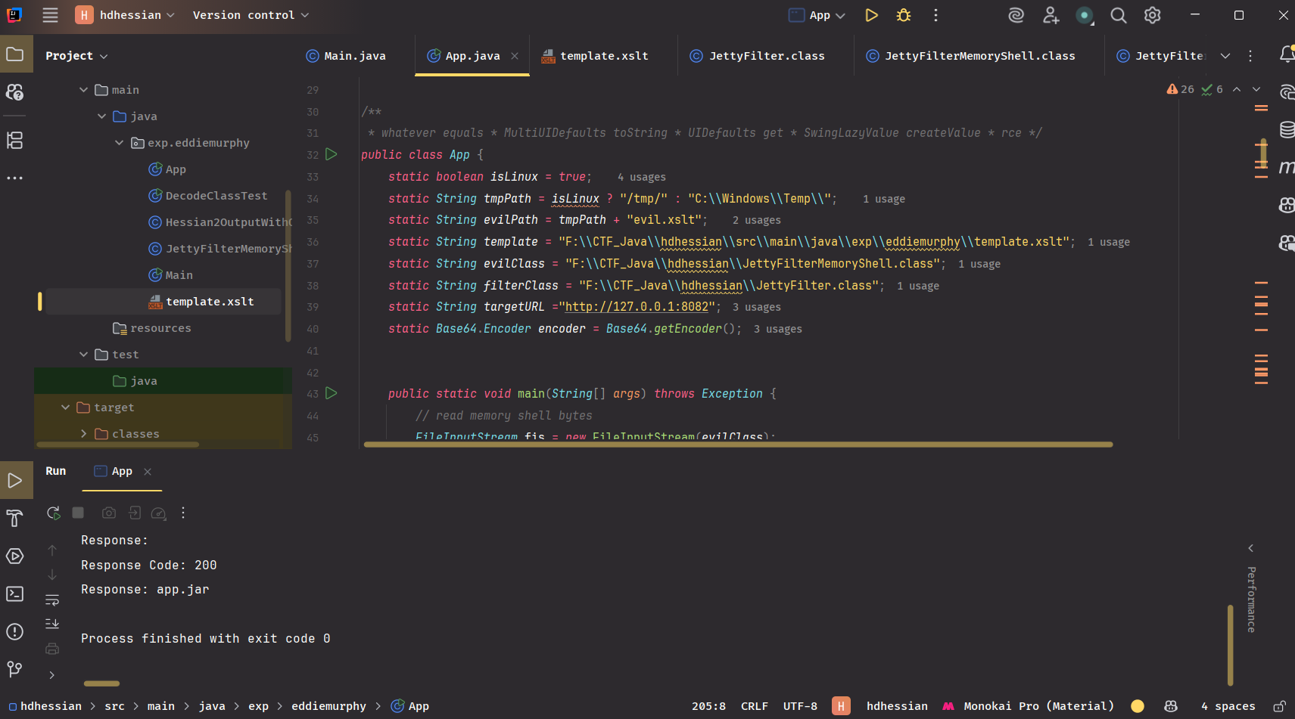The width and height of the screenshot is (1295, 719).
Task: Open IDE settings gear icon
Action: click(1152, 15)
